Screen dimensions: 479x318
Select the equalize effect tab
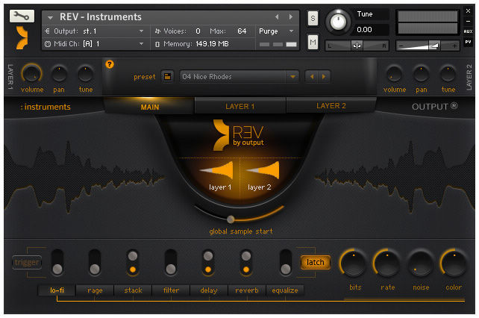(x=285, y=290)
